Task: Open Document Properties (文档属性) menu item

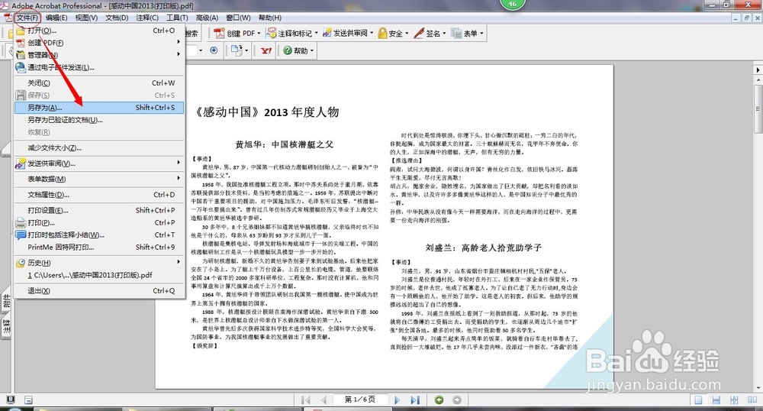Action: tap(99, 195)
